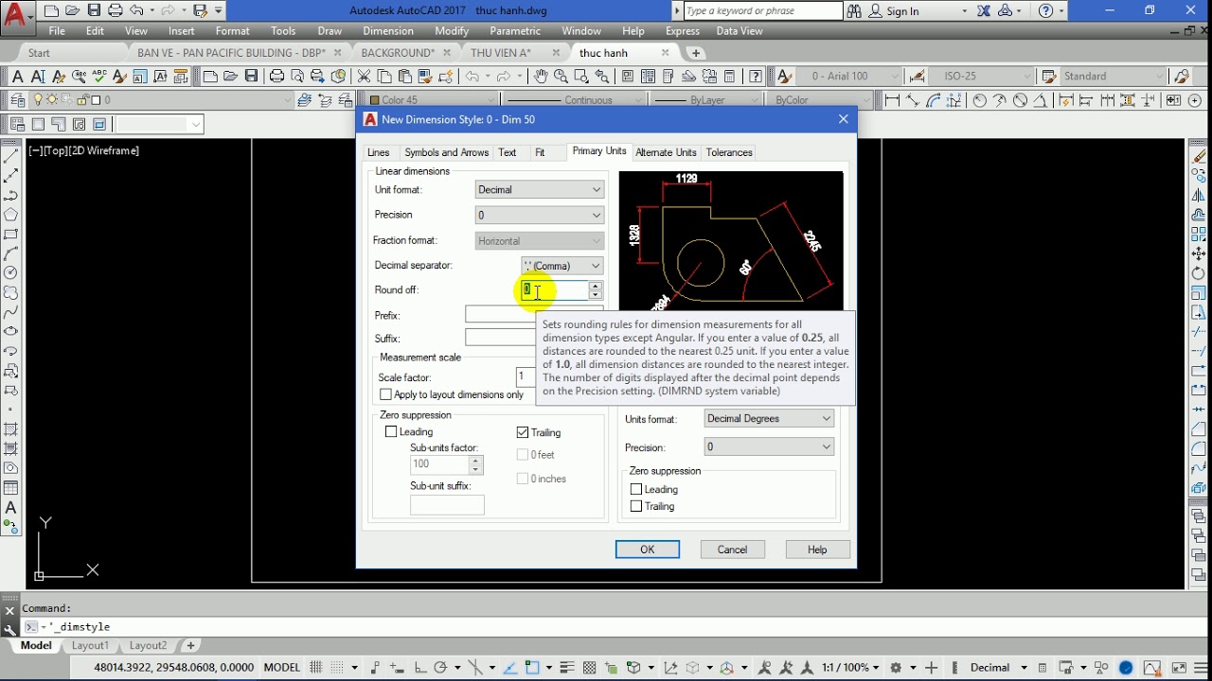Click the Radius dimension icon
1212x681 pixels.
(980, 100)
